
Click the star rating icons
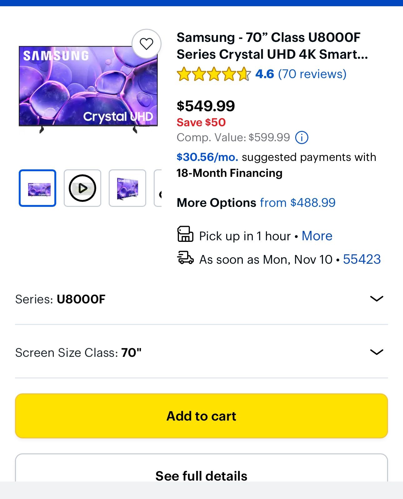214,74
